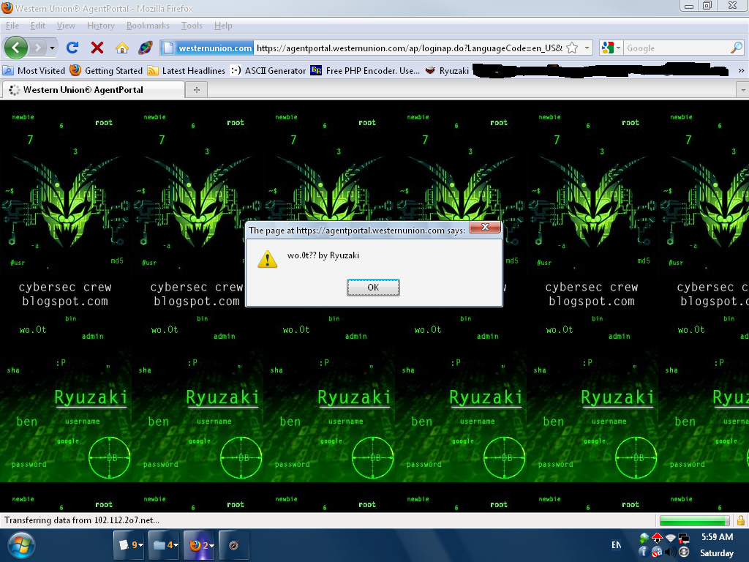Click status text 'Transferring data from 102.112.2o7.net...'
749x562 pixels.
82,520
